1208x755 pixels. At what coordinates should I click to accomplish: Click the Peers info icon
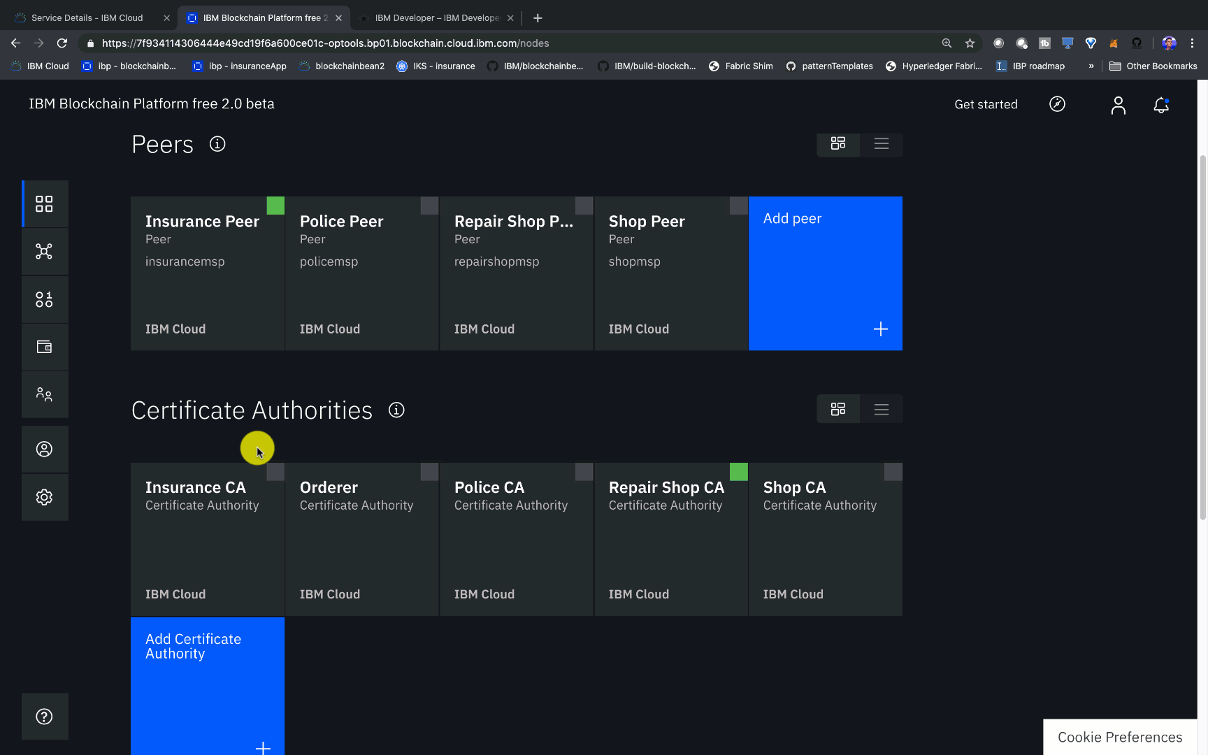(x=217, y=144)
